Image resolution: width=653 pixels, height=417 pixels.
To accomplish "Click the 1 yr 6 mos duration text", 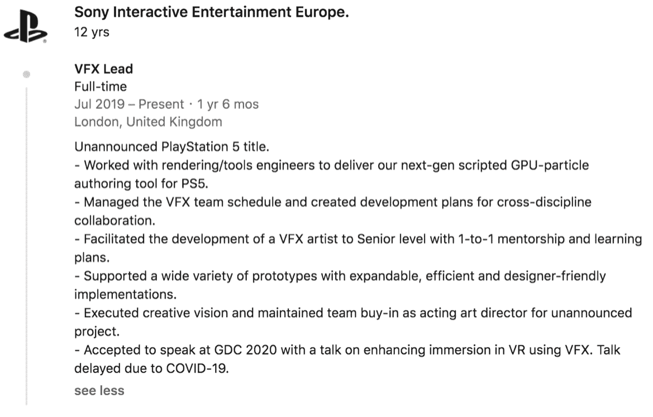I will (x=228, y=104).
